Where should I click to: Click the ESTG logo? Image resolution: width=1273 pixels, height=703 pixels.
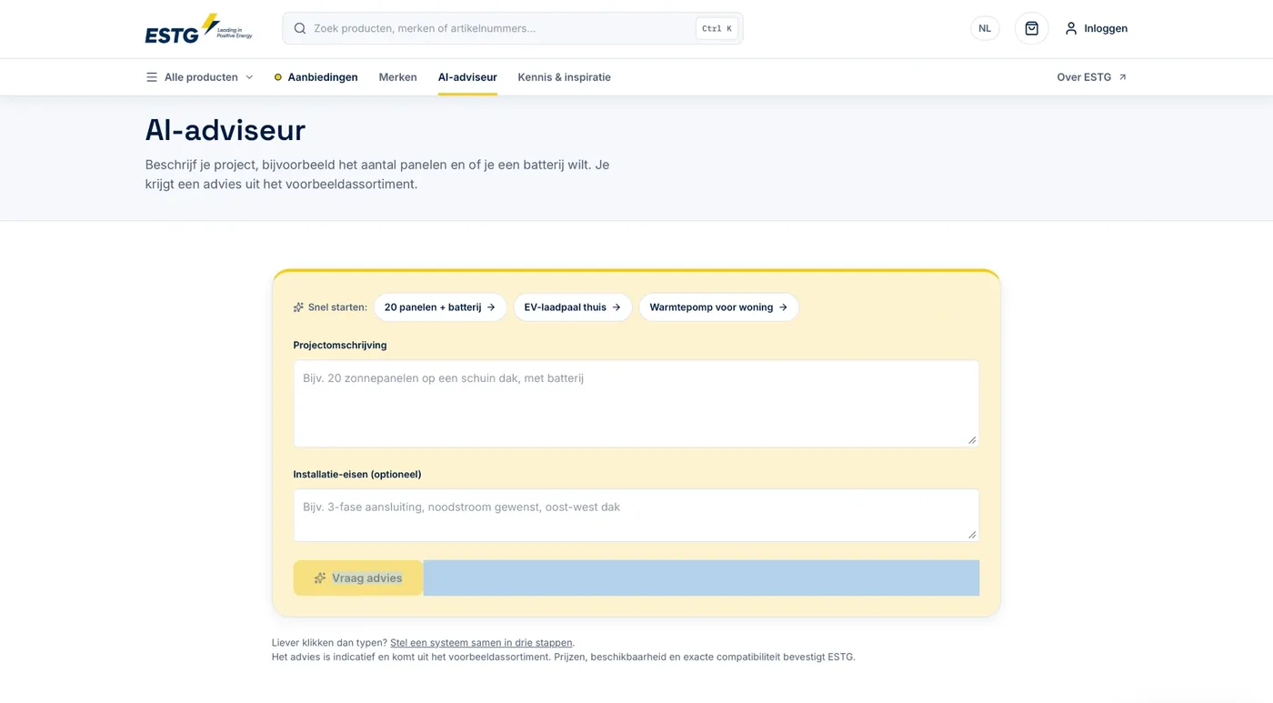[198, 28]
